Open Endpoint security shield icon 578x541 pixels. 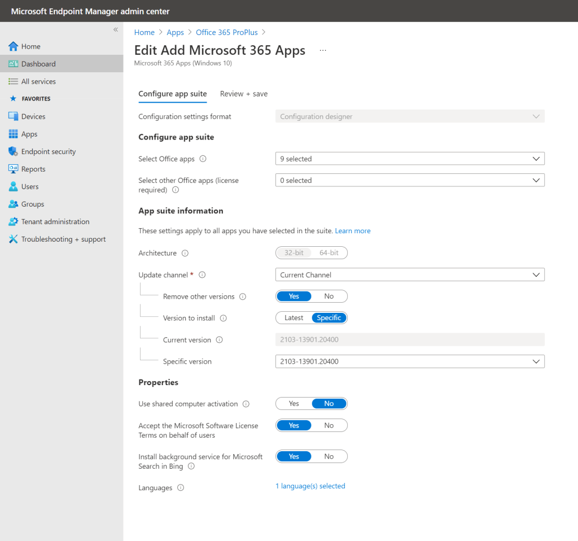(14, 151)
